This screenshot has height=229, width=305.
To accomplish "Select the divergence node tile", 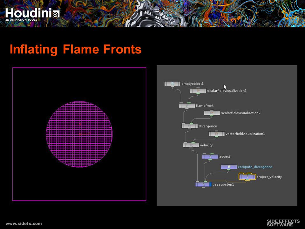I will point(190,126).
